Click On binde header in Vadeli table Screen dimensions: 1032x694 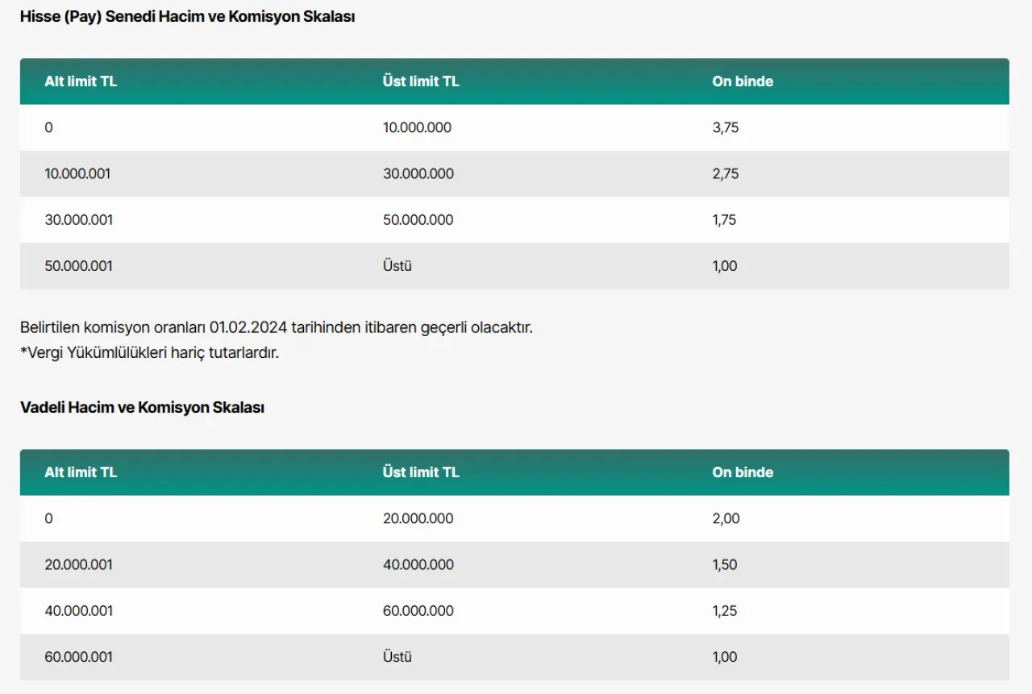[743, 472]
